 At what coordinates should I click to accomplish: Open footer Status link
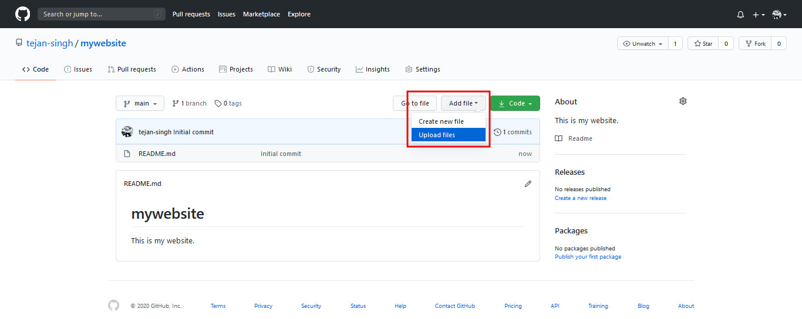point(358,306)
